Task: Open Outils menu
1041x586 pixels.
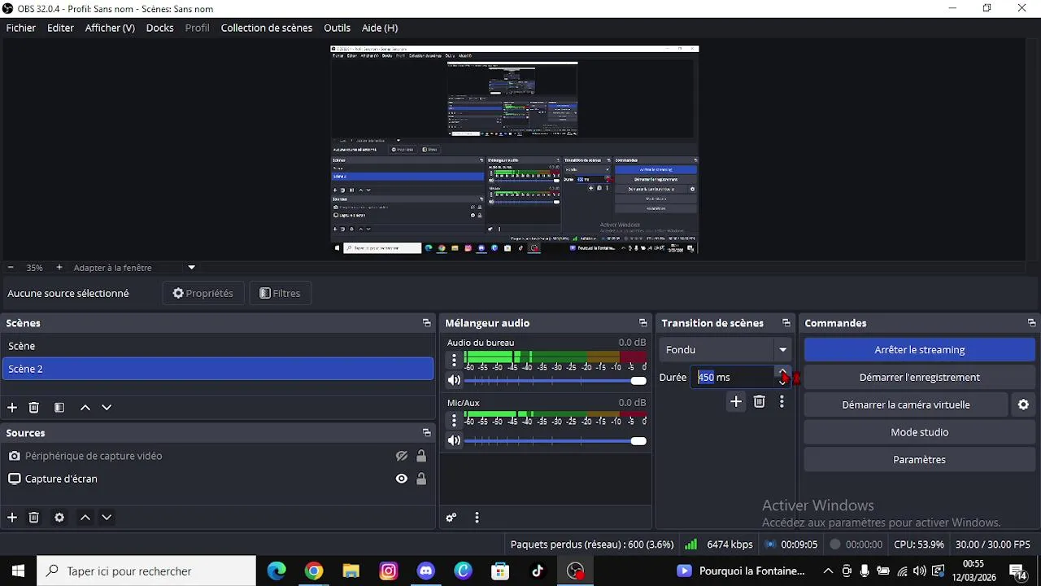Action: (337, 28)
